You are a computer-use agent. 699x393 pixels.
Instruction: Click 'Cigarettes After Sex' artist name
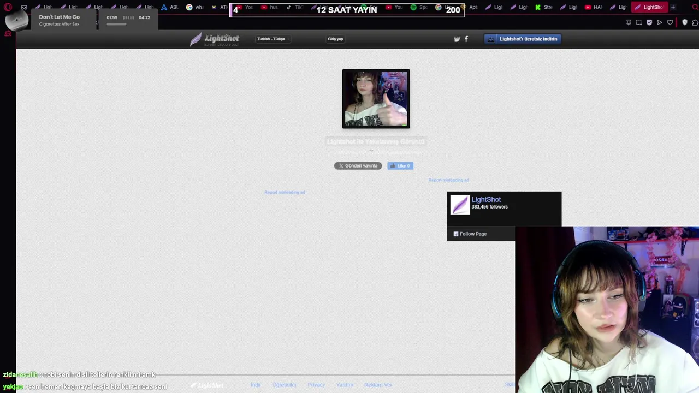pos(59,24)
